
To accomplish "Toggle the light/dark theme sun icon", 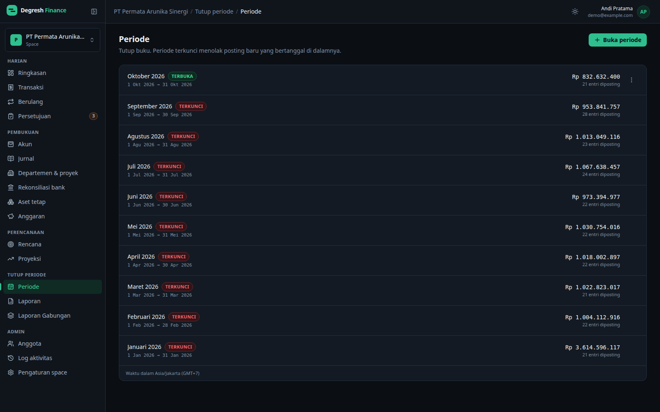I will coord(575,12).
